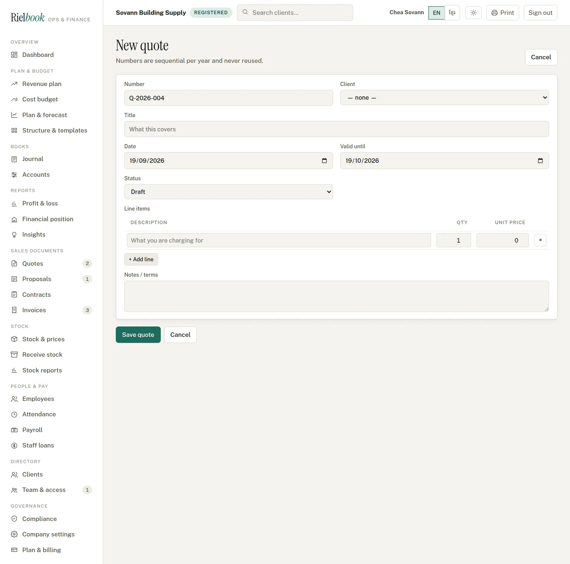Click the Revenue plan trend icon
This screenshot has width=570, height=564.
(14, 84)
